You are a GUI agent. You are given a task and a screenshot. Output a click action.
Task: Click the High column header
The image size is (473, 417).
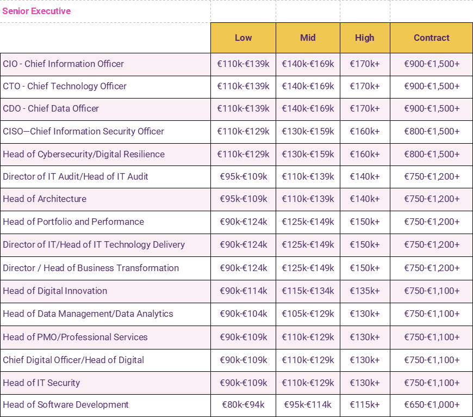tap(364, 38)
